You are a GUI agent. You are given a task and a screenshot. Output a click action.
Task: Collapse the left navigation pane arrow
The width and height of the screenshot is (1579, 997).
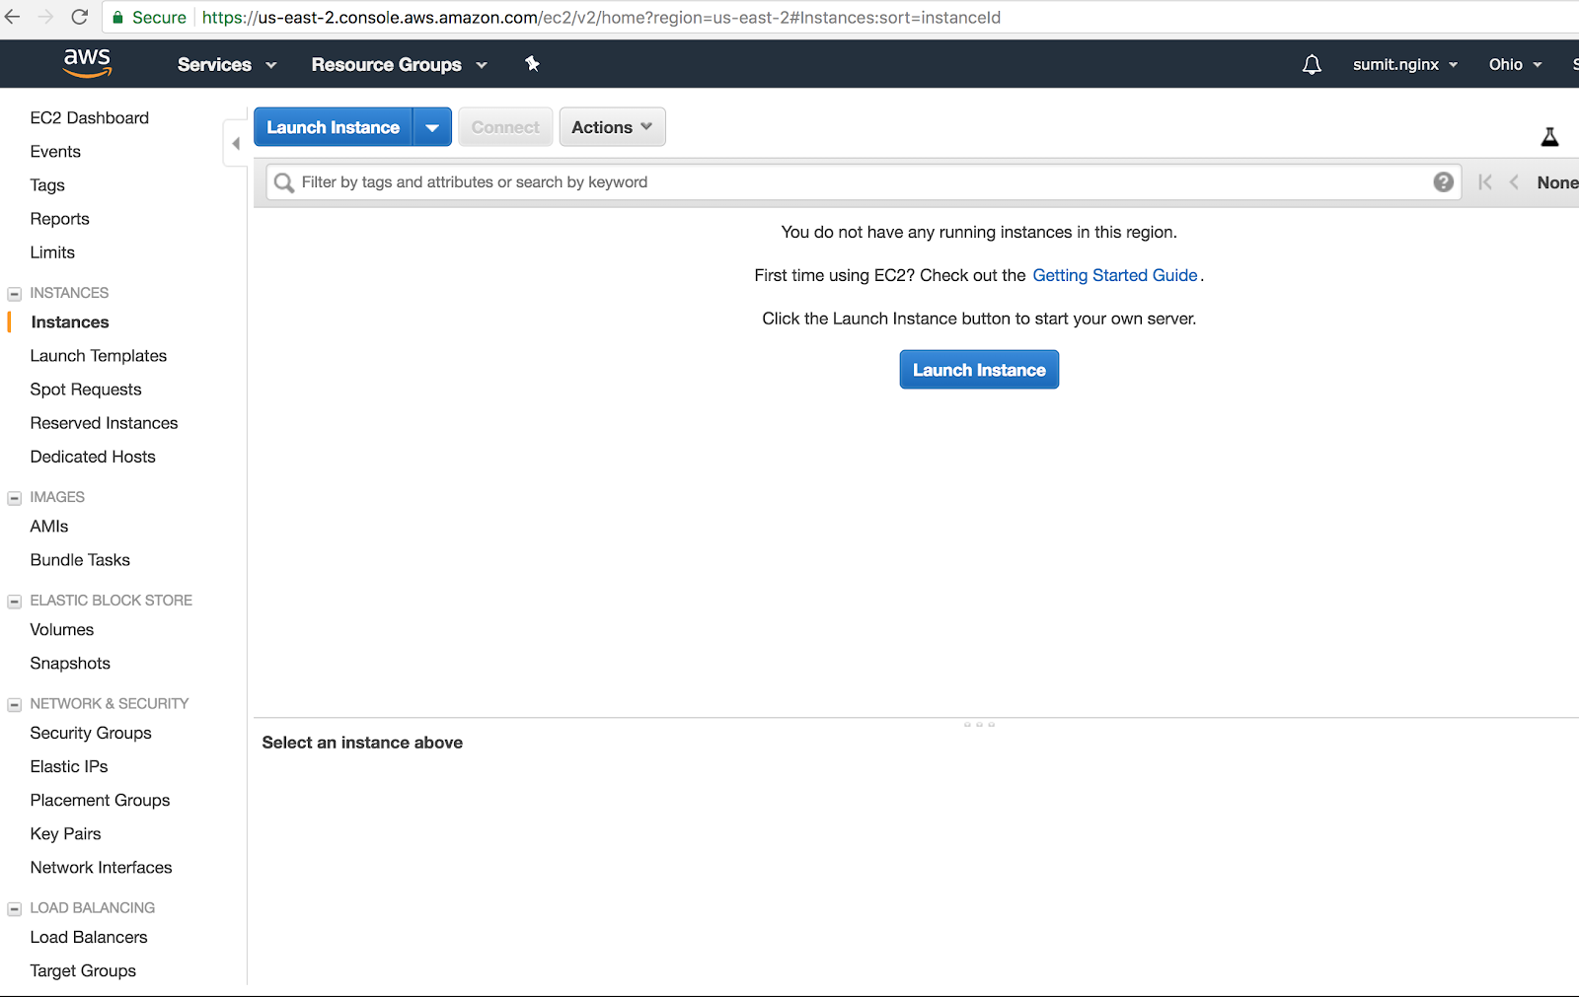pos(236,144)
